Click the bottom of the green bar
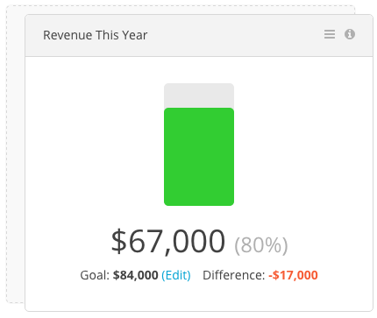Image resolution: width=377 pixels, height=318 pixels. [x=199, y=204]
